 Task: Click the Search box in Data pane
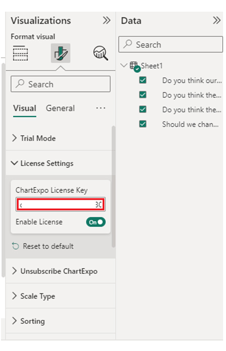tap(170, 44)
